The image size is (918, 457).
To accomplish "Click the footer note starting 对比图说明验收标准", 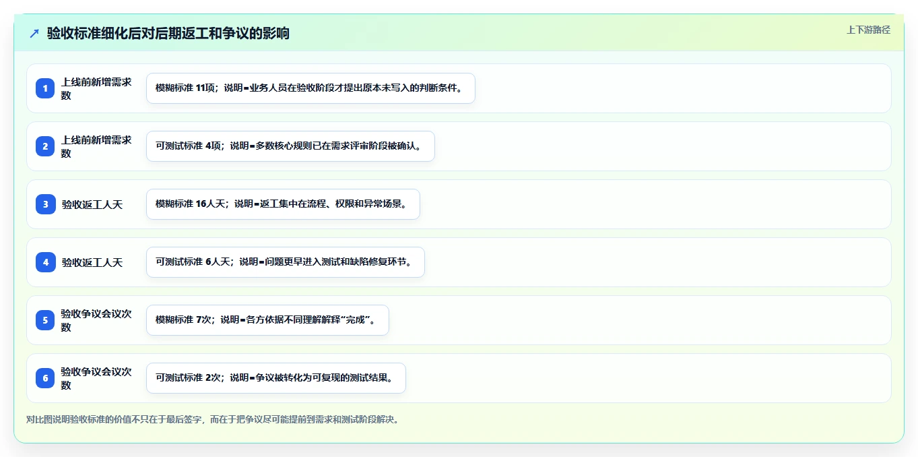I will pos(215,419).
